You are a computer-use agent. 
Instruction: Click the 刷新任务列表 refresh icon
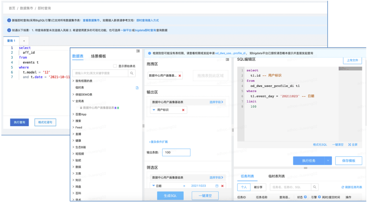[x=343, y=187]
